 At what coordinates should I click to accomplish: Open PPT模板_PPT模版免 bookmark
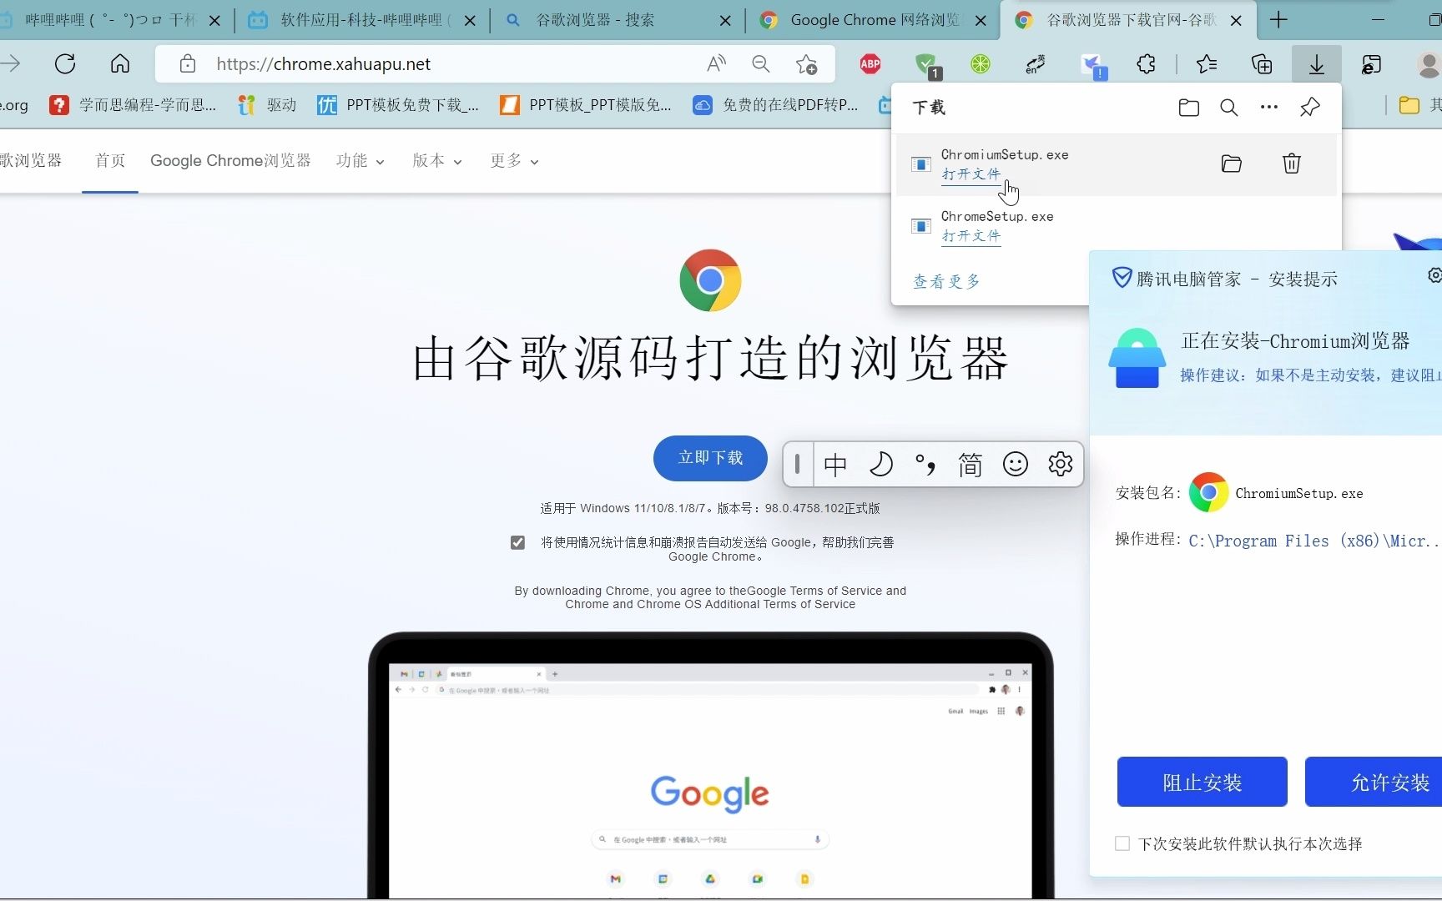click(x=586, y=105)
